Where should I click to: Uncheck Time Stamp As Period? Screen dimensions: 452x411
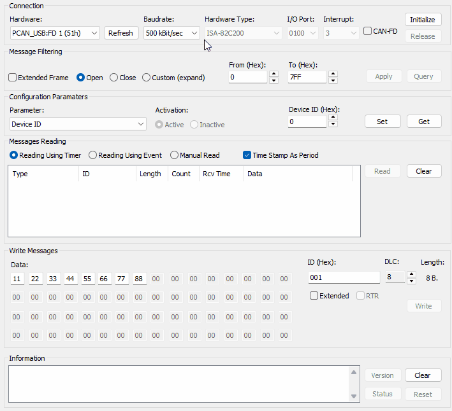pos(247,155)
